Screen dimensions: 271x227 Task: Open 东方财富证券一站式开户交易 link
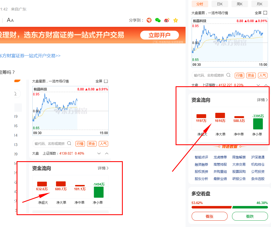[30, 56]
